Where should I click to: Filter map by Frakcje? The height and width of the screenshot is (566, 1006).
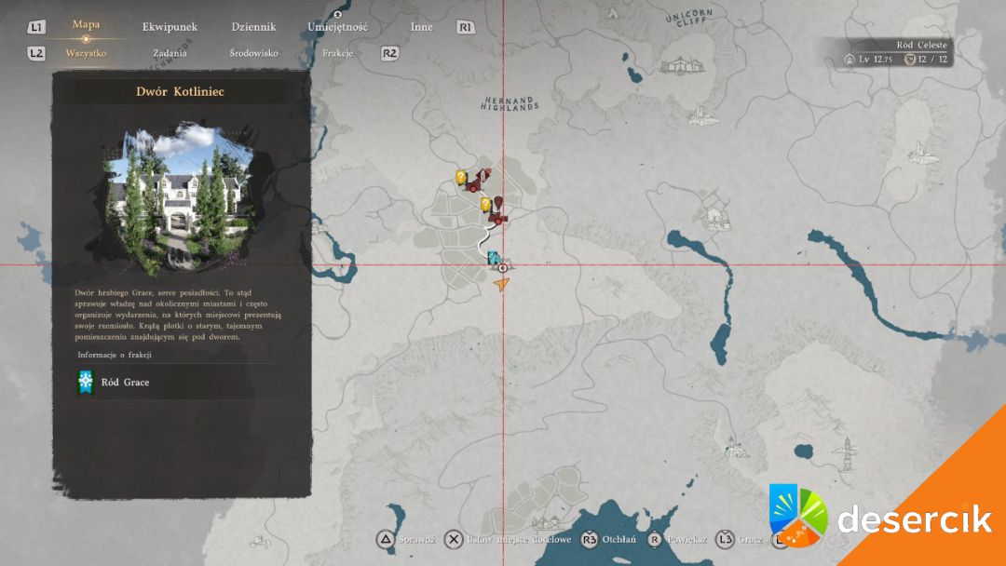[337, 53]
